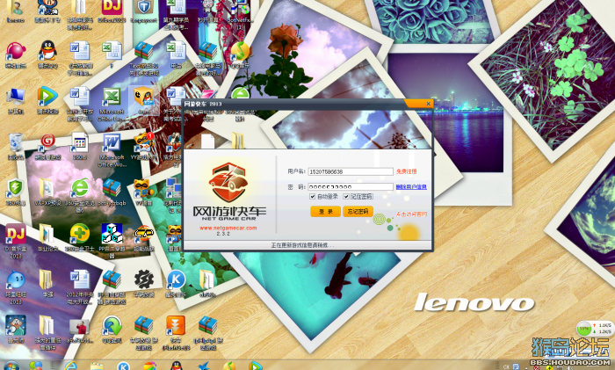Toggle the 记住密码 remember password checkbox
615x370 pixels.
(346, 196)
